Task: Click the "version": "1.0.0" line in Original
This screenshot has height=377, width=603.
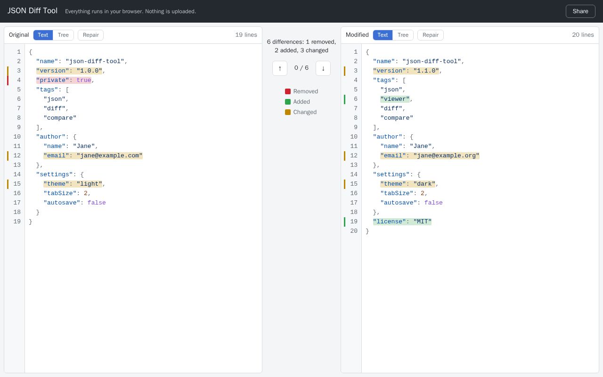Action: point(69,71)
